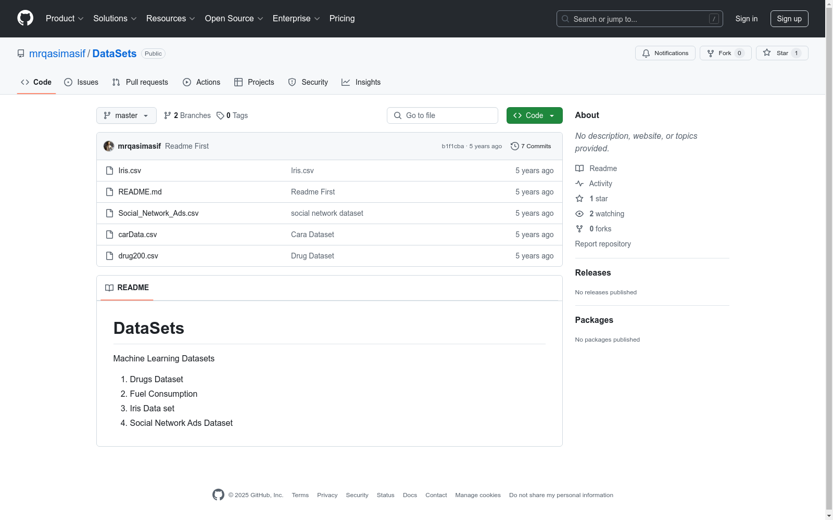View the 0 Tags link
This screenshot has height=520, width=833.
[x=232, y=115]
